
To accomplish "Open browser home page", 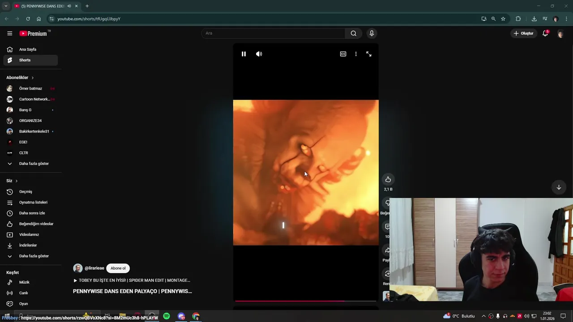I will (x=38, y=19).
